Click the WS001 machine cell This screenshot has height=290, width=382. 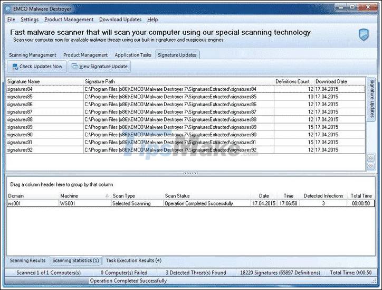[x=85, y=203]
